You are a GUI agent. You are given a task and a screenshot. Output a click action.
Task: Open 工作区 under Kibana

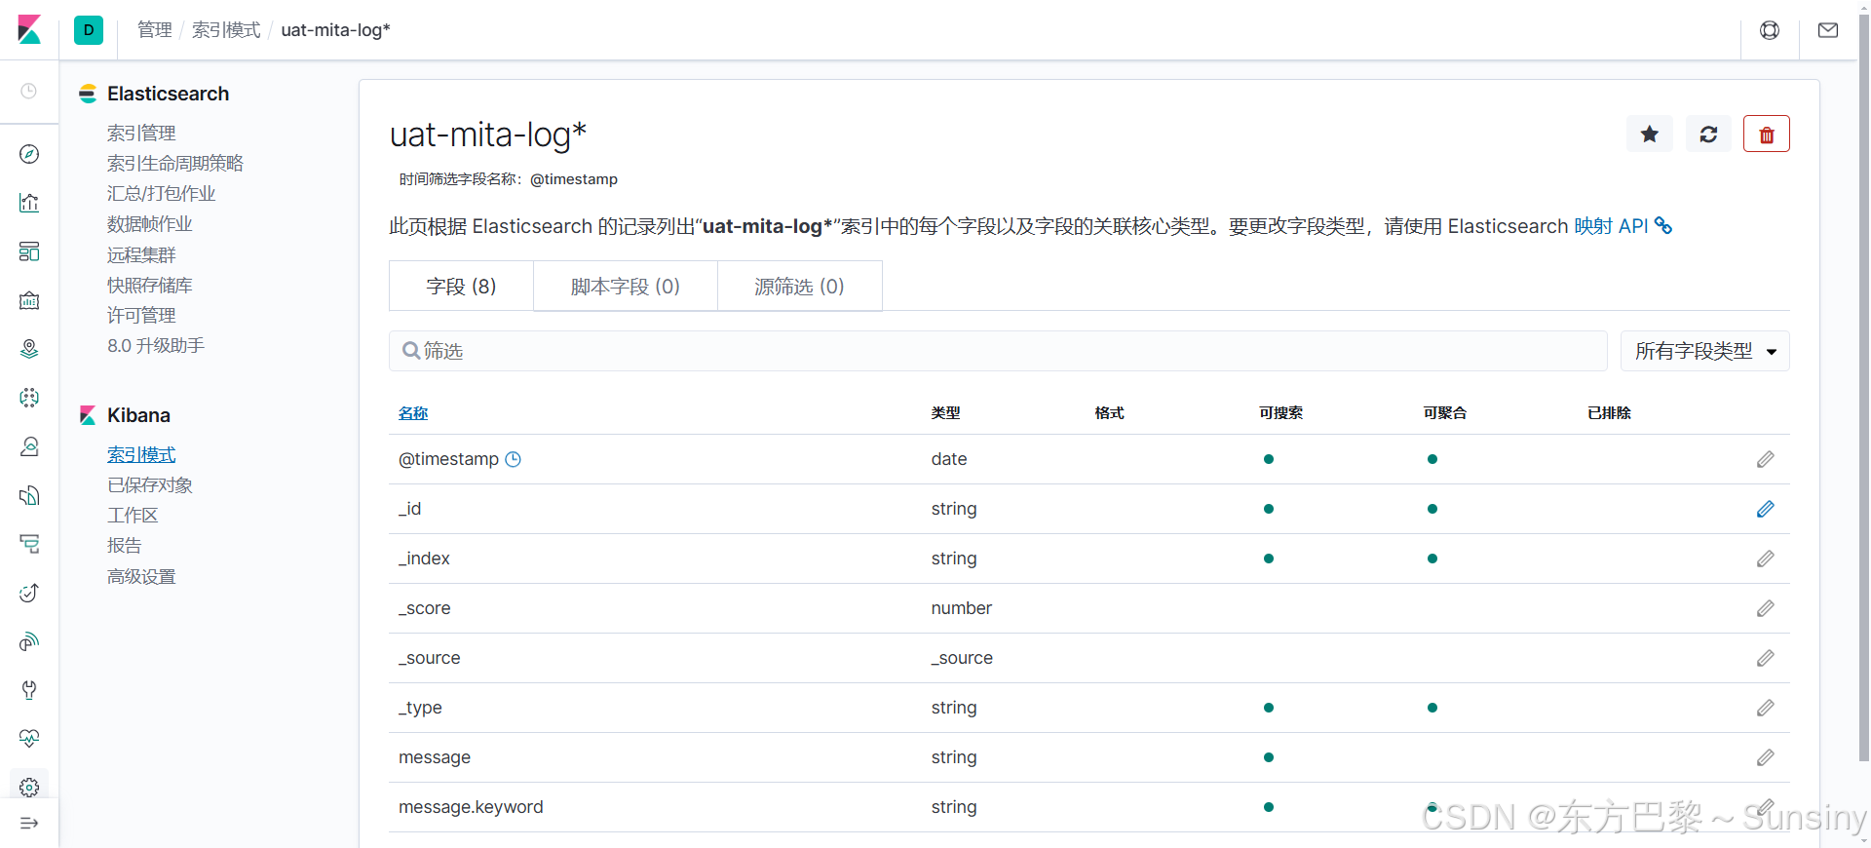(133, 515)
